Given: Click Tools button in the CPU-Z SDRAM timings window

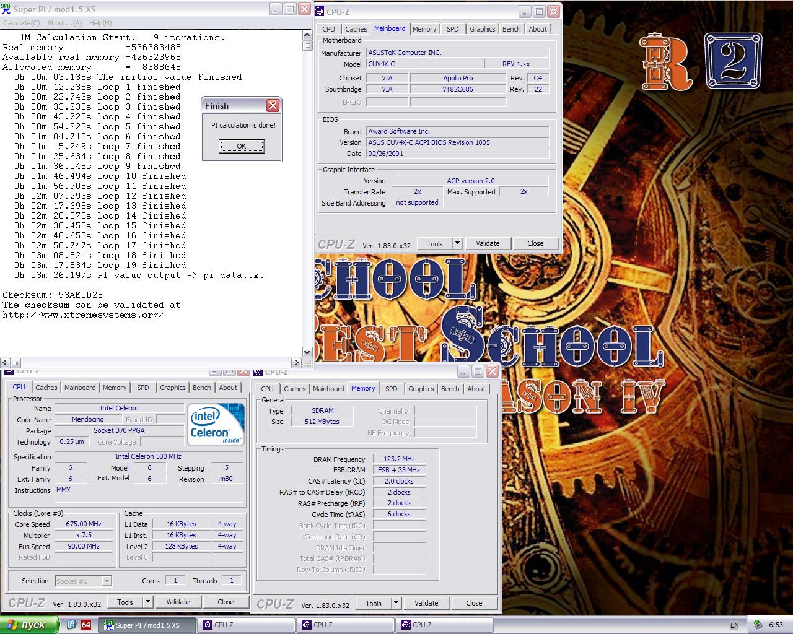Looking at the screenshot, I should (374, 604).
